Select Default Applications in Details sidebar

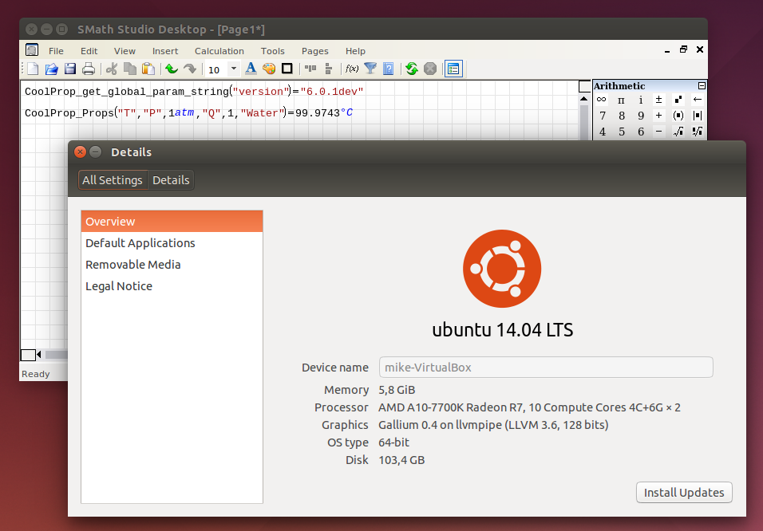pyautogui.click(x=140, y=243)
